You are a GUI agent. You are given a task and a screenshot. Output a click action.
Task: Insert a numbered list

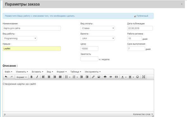pos(74,77)
